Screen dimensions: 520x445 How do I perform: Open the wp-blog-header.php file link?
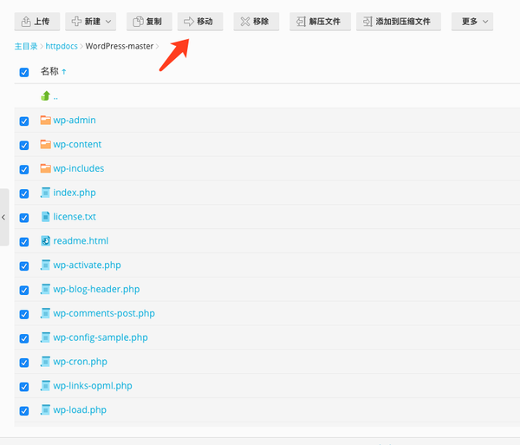click(96, 290)
